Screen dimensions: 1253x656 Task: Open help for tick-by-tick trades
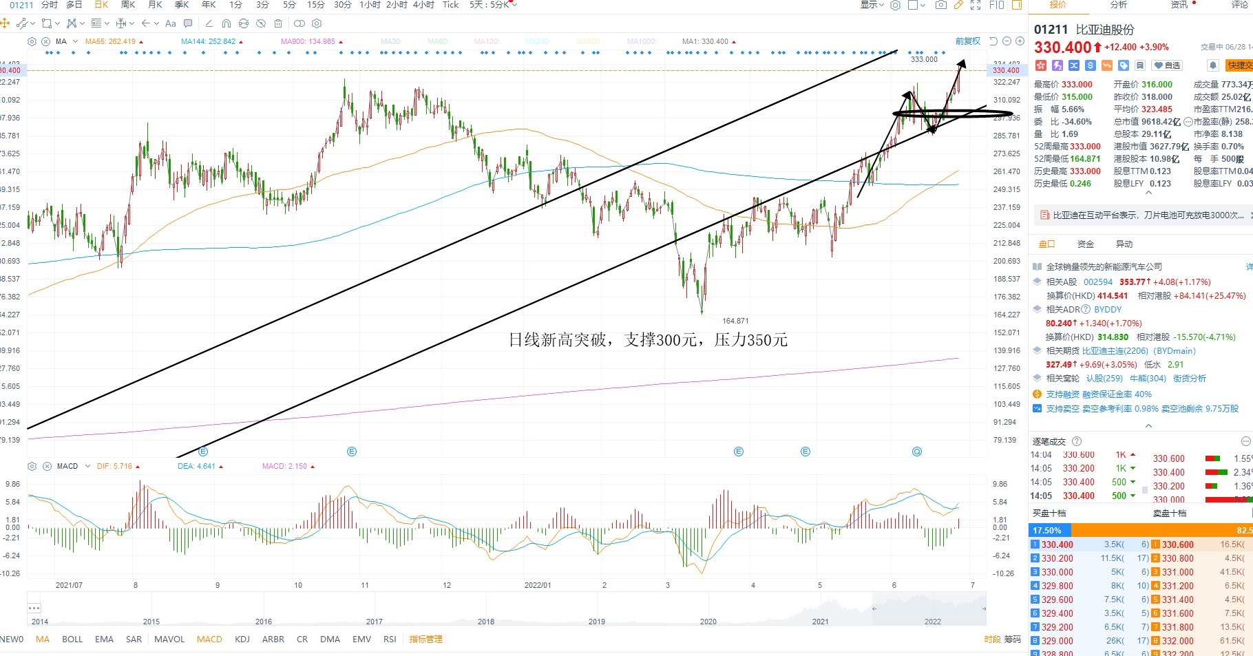(x=1077, y=441)
